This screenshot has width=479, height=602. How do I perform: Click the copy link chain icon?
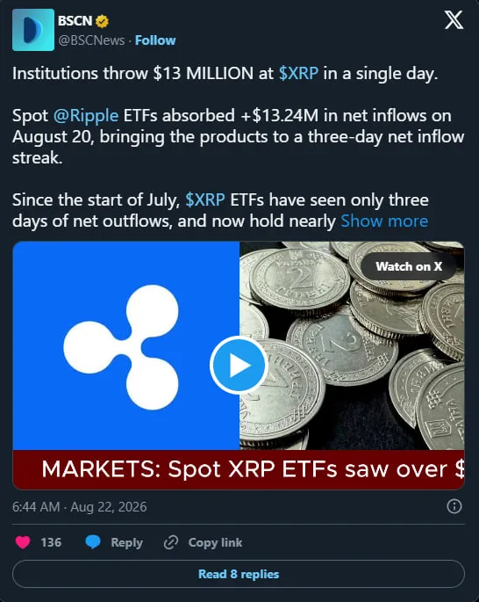click(x=171, y=542)
